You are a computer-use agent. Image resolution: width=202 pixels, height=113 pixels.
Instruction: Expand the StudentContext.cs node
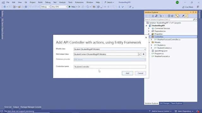151,48
